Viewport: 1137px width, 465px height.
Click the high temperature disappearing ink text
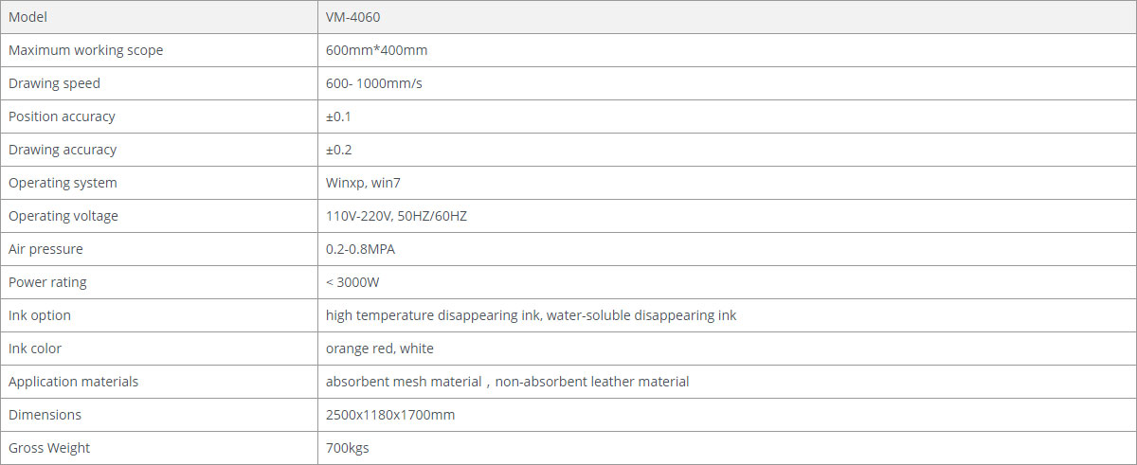(433, 315)
